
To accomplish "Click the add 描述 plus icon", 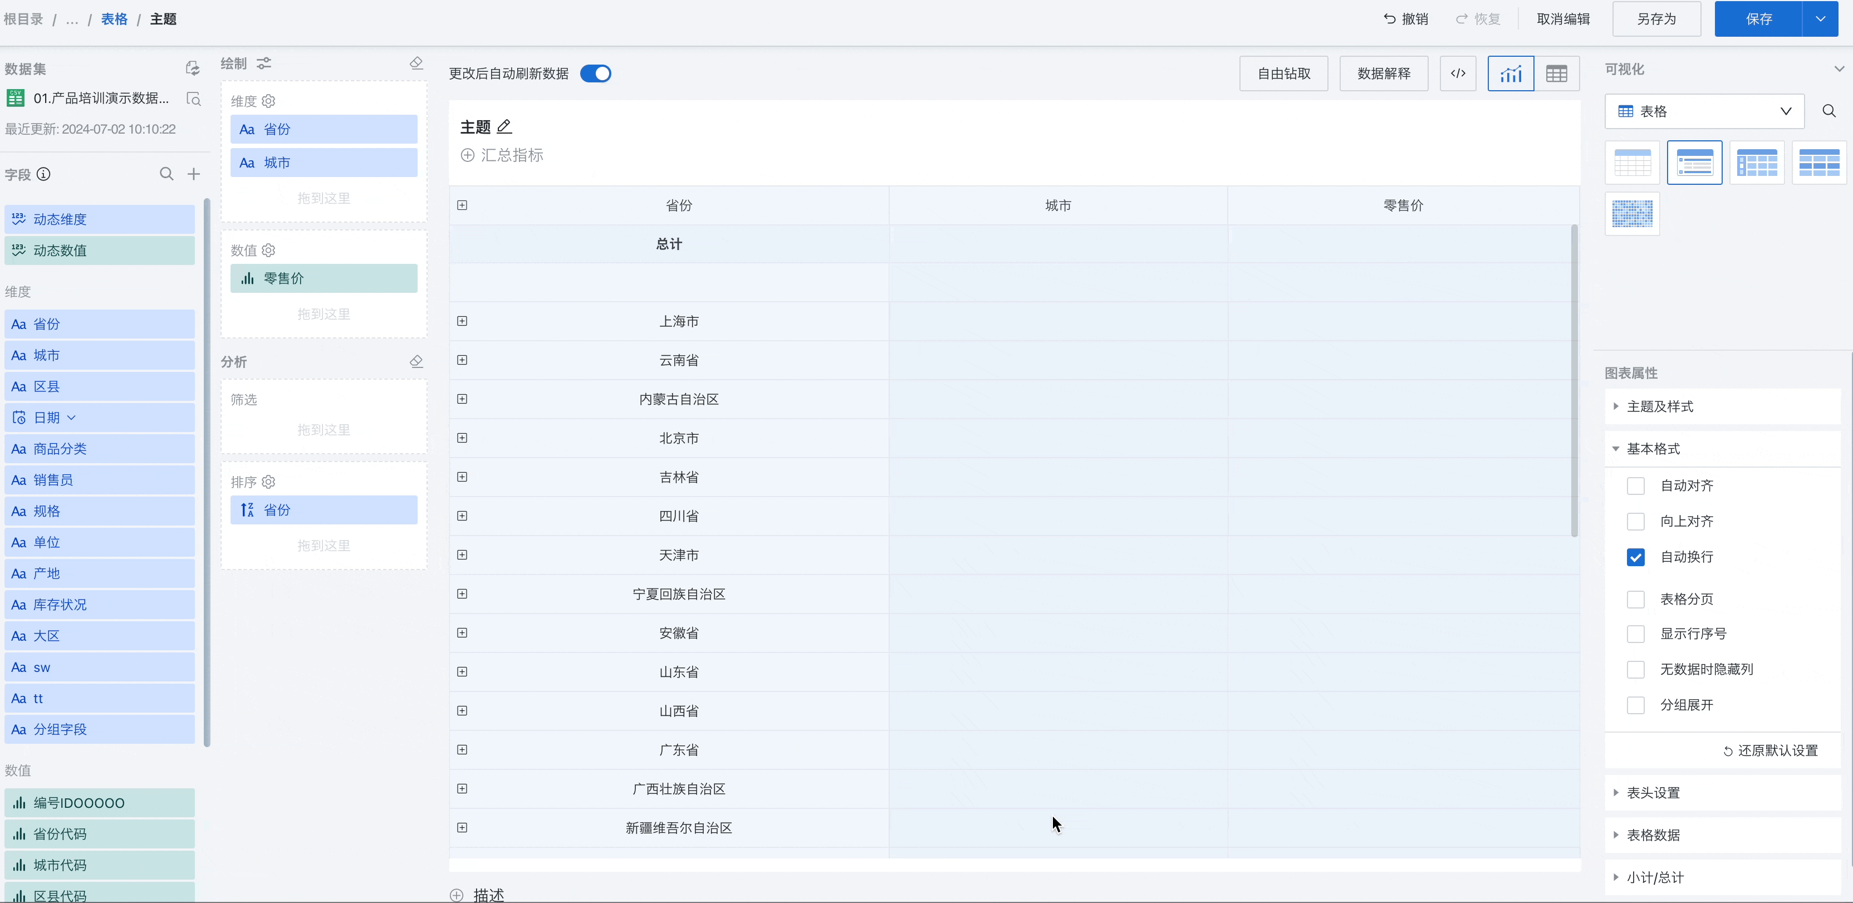I will [x=457, y=895].
